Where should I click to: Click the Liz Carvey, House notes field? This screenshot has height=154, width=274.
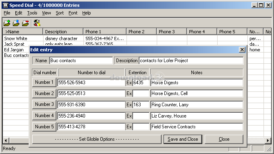pos(197,116)
